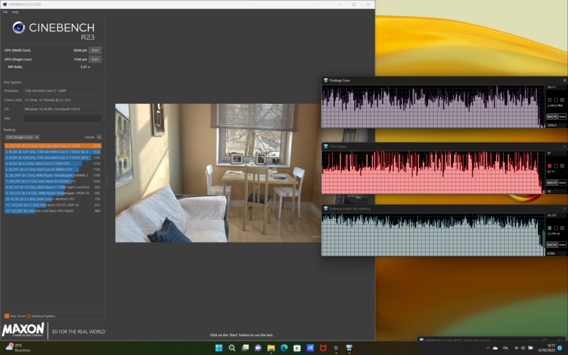Image resolution: width=568 pixels, height=355 pixels.
Task: Select ranking row 1 with i7-1260P
Action: coord(53,146)
